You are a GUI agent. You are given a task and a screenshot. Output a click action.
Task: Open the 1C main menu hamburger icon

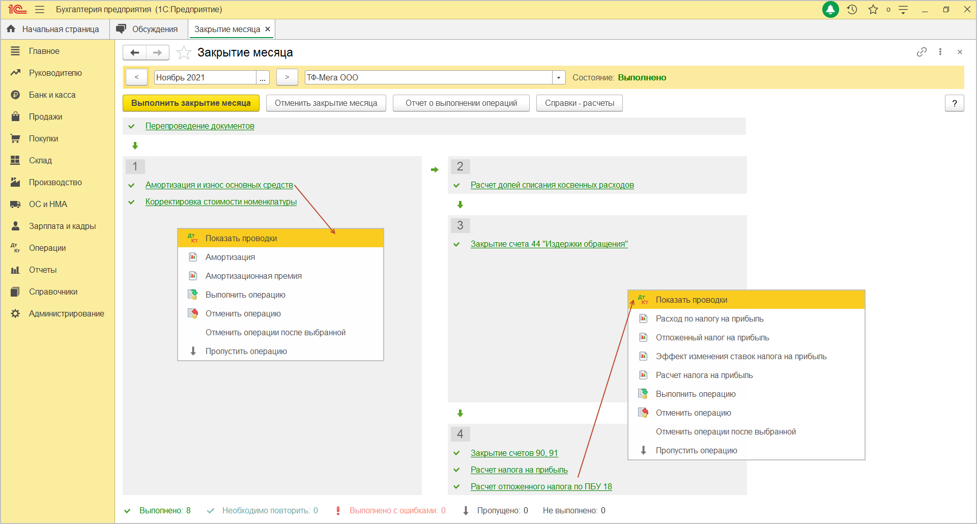tap(40, 10)
